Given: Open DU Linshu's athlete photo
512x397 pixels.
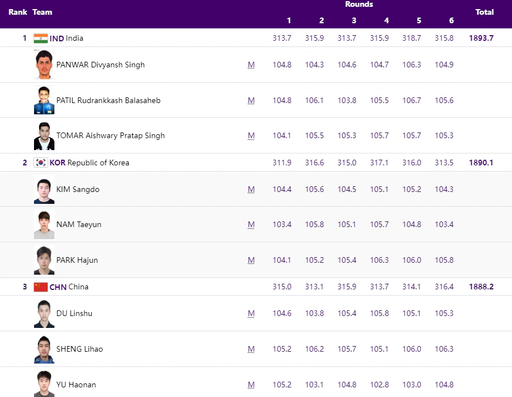Looking at the screenshot, I should click(x=44, y=313).
